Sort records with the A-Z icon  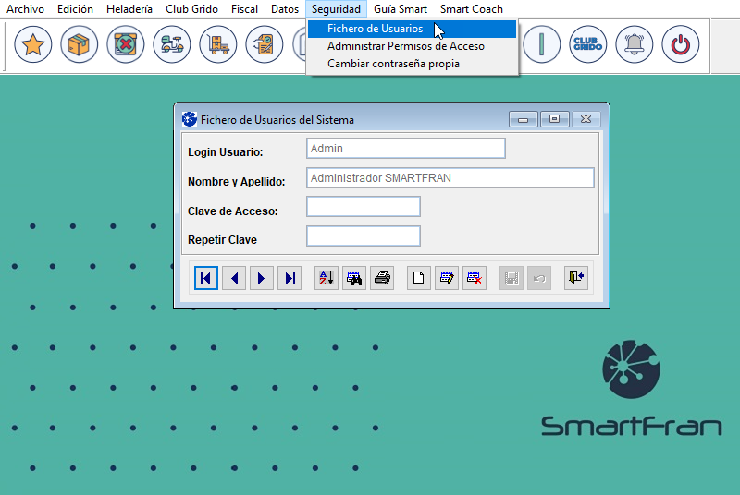click(327, 278)
